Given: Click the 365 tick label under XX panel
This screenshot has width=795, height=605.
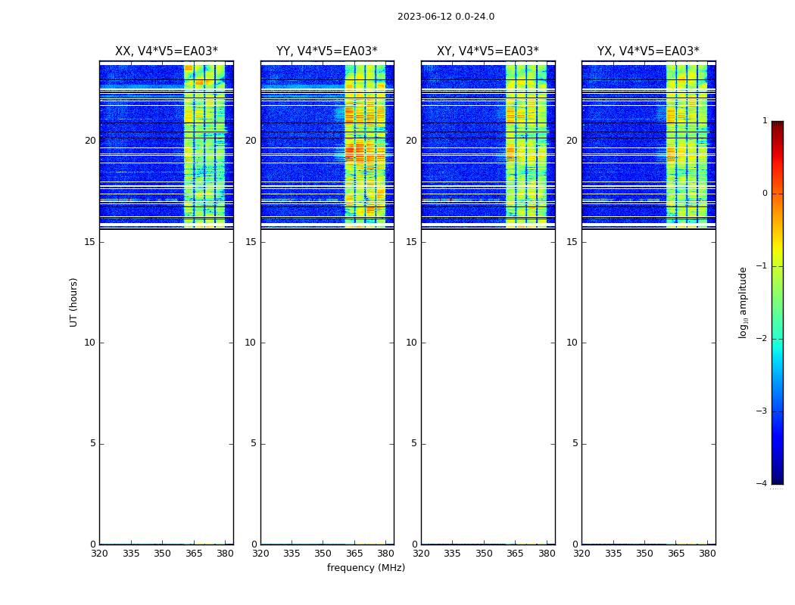Looking at the screenshot, I should 194,554.
